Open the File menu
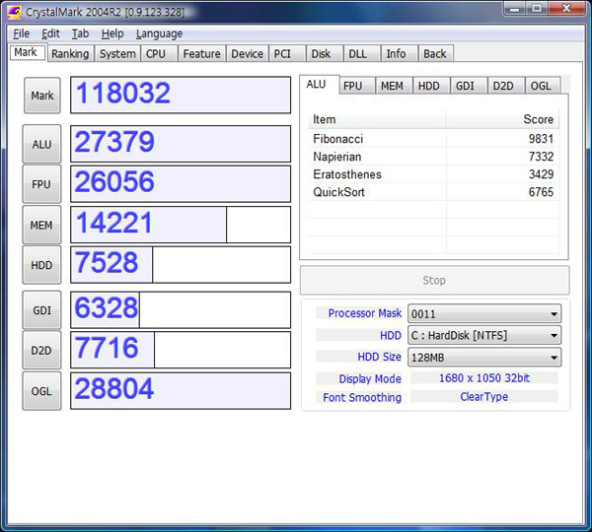 pyautogui.click(x=21, y=33)
